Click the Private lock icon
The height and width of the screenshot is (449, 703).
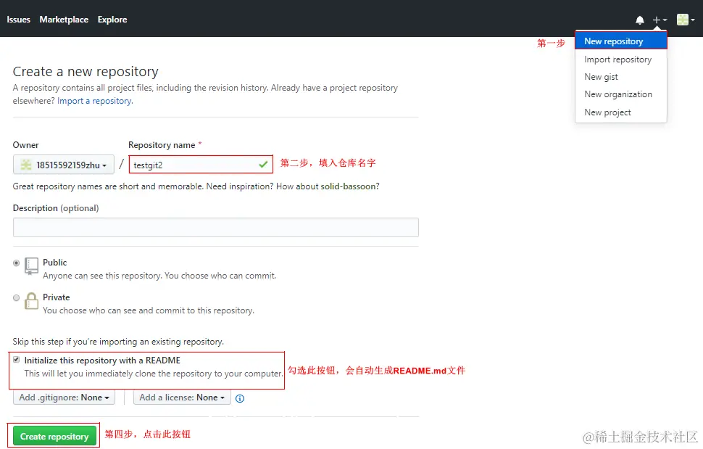(x=31, y=301)
